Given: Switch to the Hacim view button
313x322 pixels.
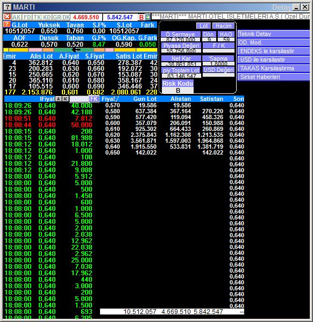Looking at the screenshot, I should click(x=223, y=26).
